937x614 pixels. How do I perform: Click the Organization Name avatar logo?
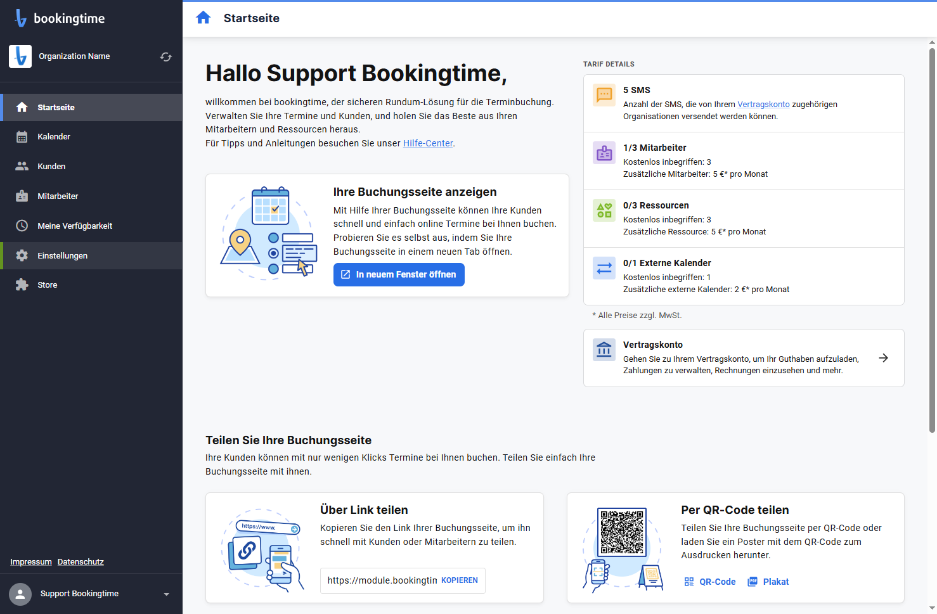pos(20,56)
